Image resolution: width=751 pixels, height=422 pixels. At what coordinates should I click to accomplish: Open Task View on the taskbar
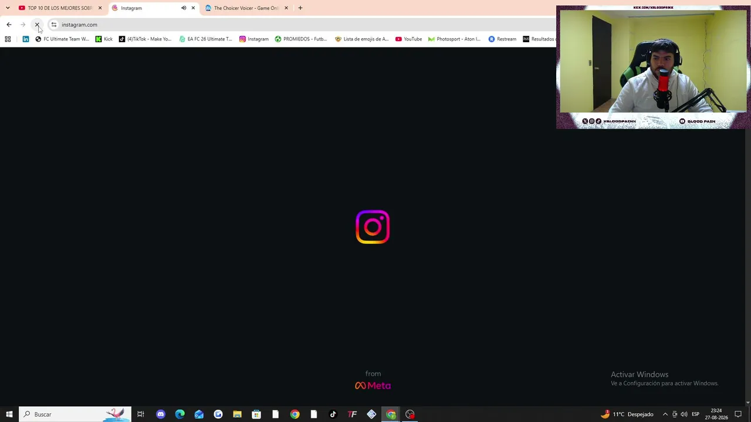(x=141, y=414)
